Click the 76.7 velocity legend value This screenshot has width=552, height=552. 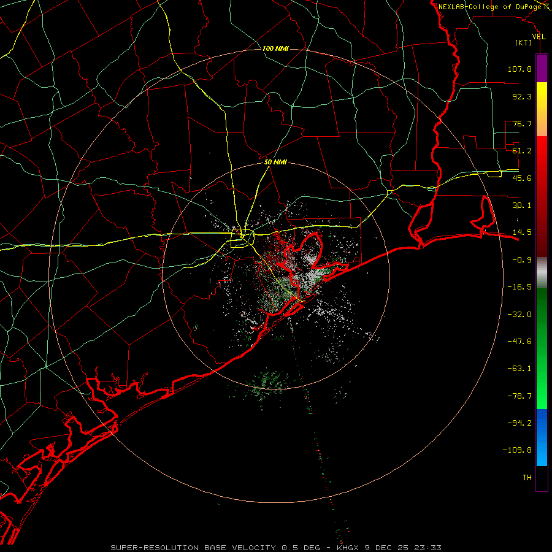pyautogui.click(x=522, y=123)
